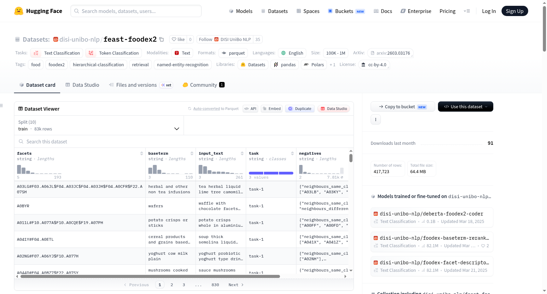Click the facets length histogram
The height and width of the screenshot is (294, 547).
pos(39,169)
